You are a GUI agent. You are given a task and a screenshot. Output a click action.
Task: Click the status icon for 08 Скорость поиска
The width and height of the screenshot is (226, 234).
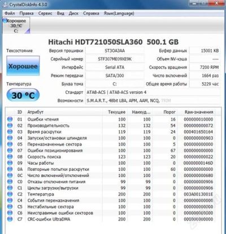click(x=10, y=157)
